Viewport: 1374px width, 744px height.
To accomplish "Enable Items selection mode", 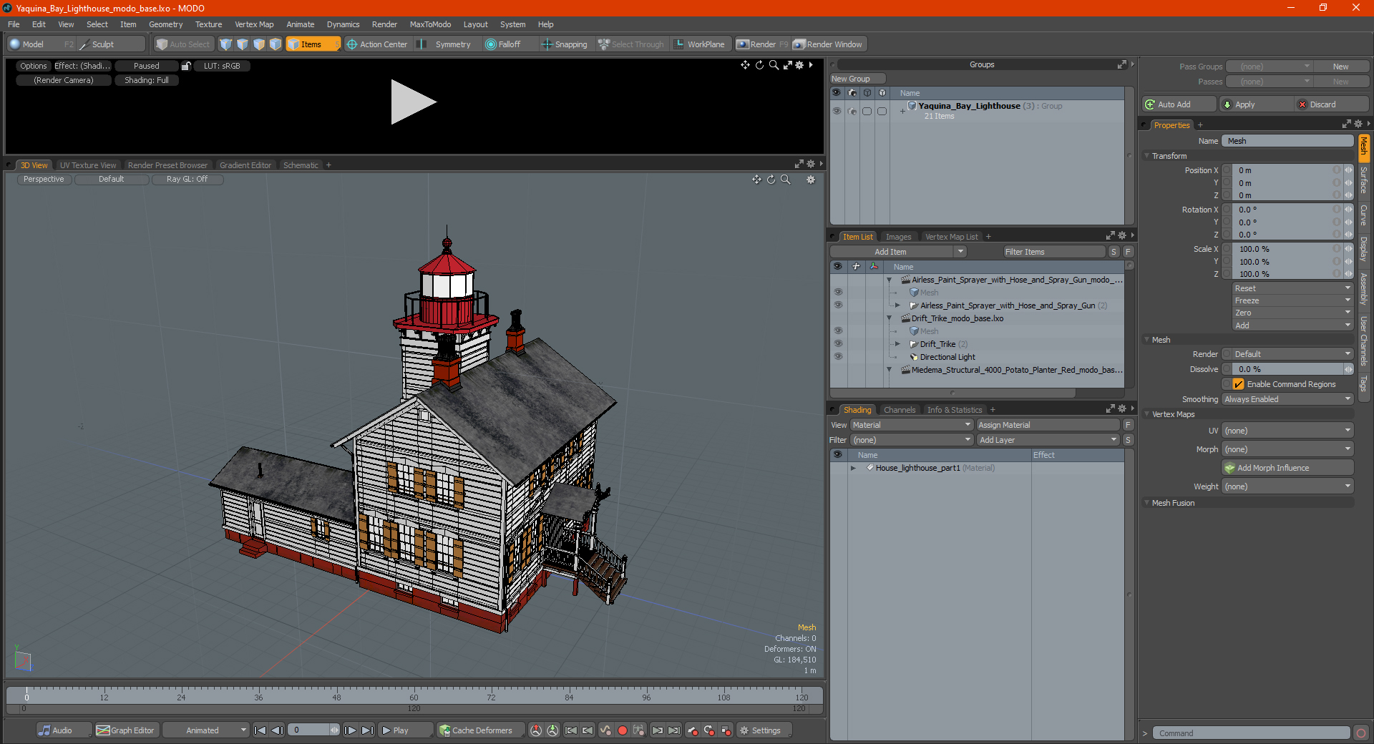I will [x=313, y=44].
